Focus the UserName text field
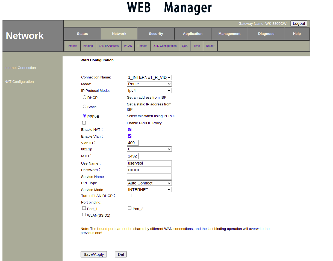Image resolution: width=333 pixels, height=261 pixels. 149,163
